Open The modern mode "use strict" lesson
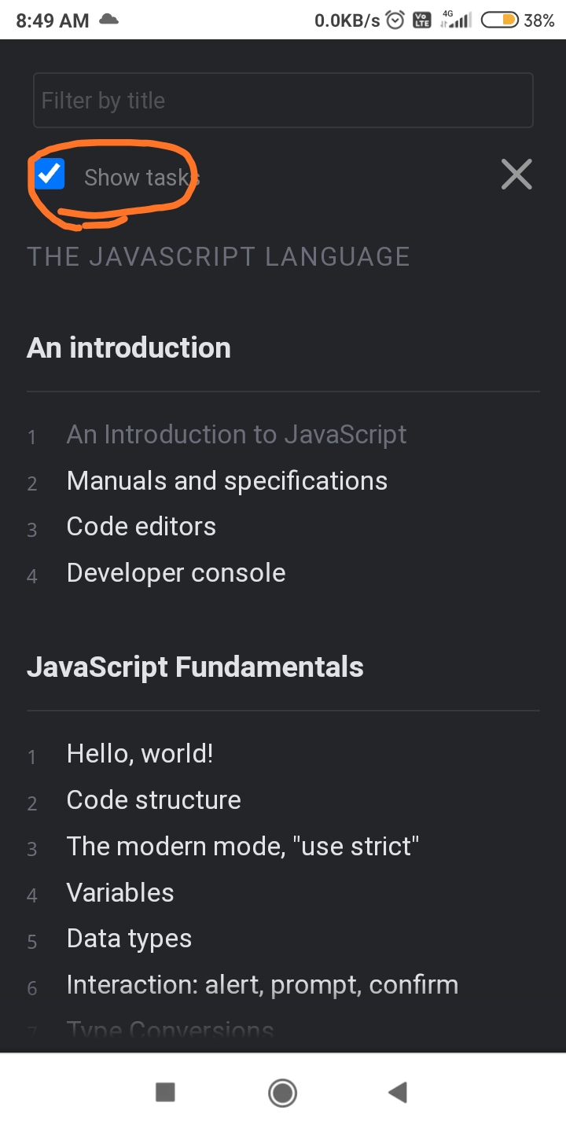The image size is (566, 1132). tap(242, 847)
